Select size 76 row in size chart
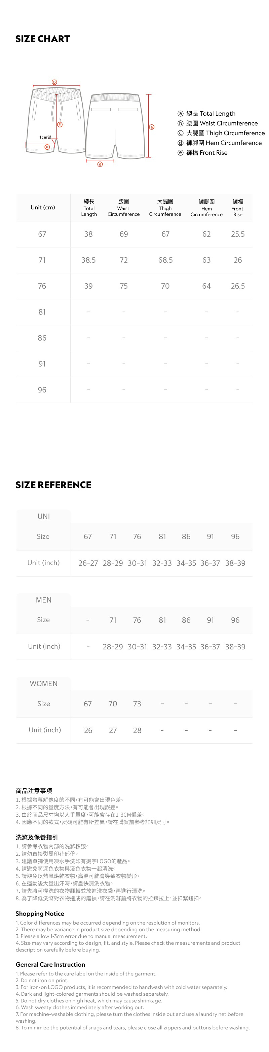The height and width of the screenshot is (1052, 269). 42,286
